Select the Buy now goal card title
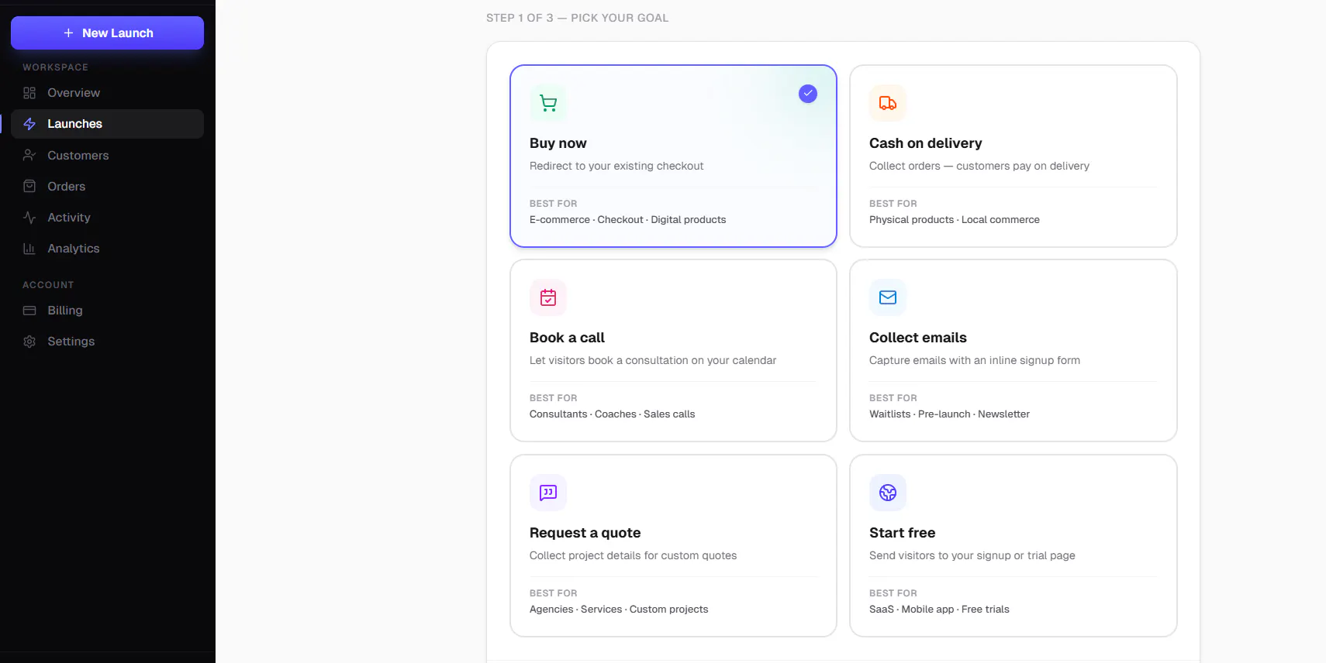The width and height of the screenshot is (1326, 663). pos(558,143)
